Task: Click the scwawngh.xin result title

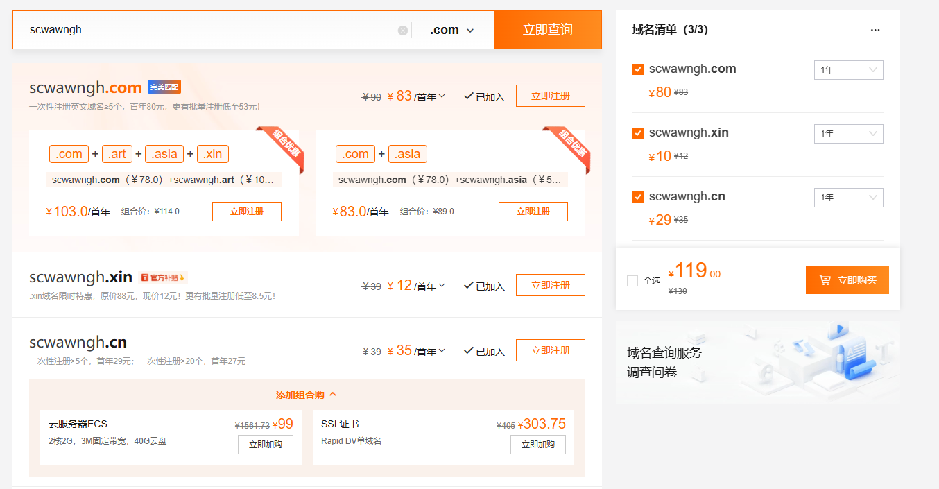Action: coord(80,277)
